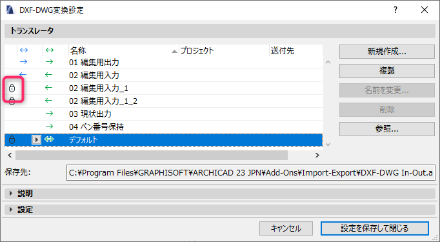
Task: Click green export arrow of 04 ペン番号保持
Action: pos(49,126)
